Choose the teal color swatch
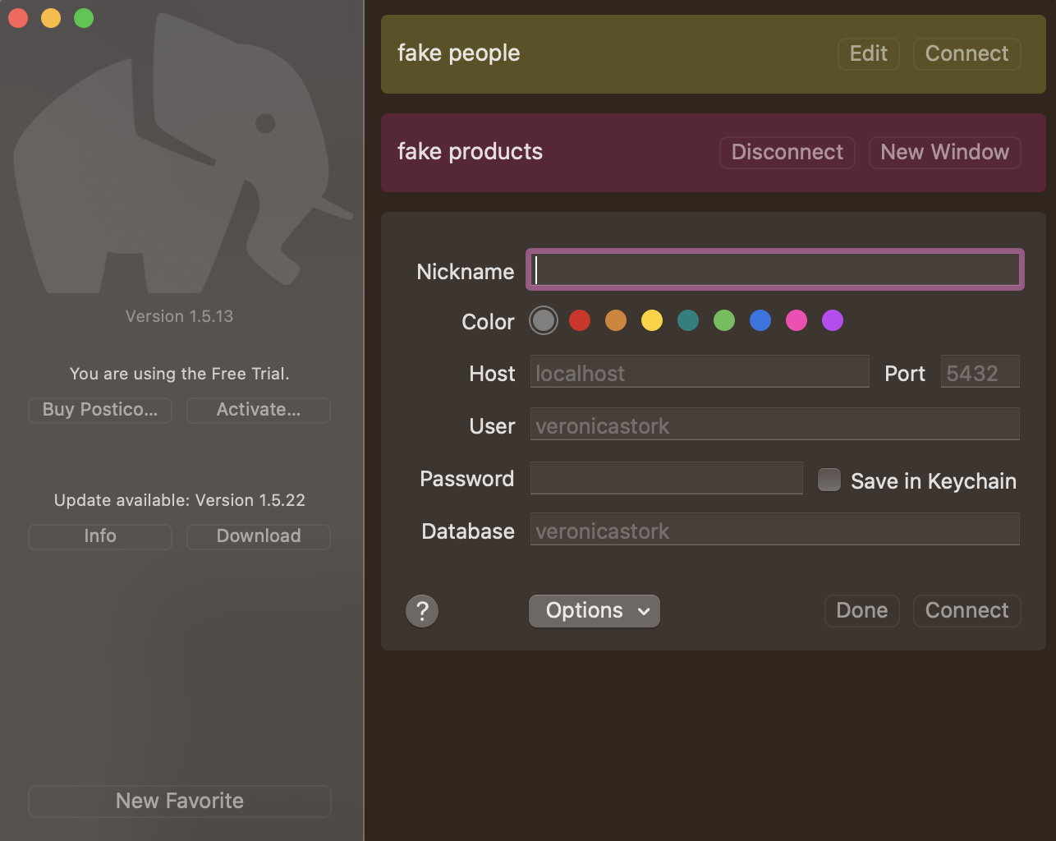1056x841 pixels. 688,320
